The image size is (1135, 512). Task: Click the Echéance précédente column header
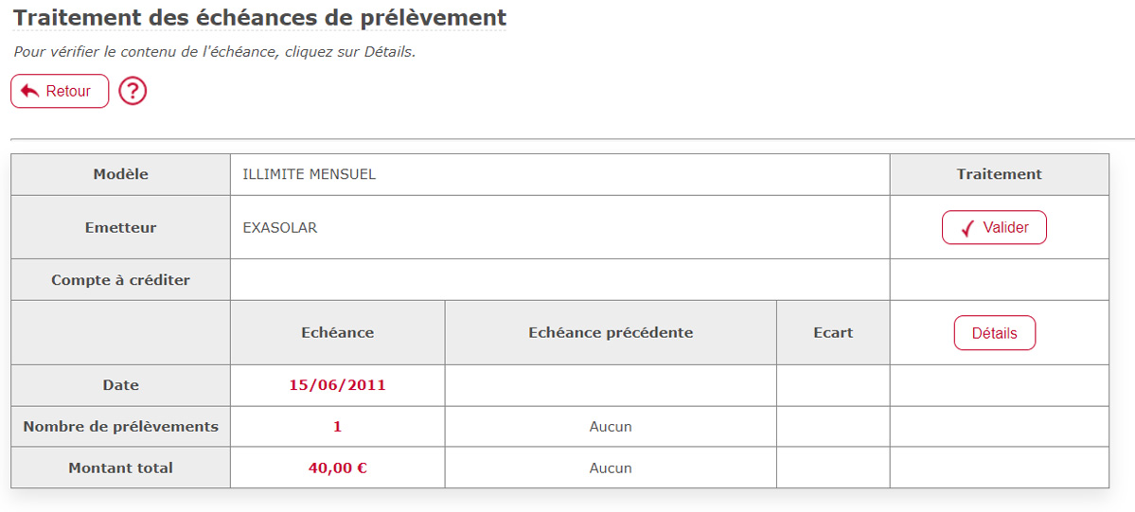point(611,333)
